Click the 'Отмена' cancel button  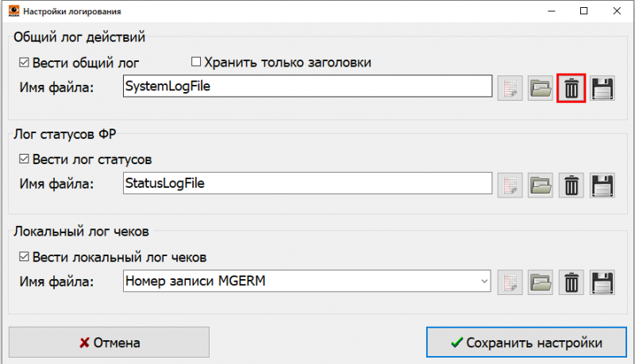(109, 342)
